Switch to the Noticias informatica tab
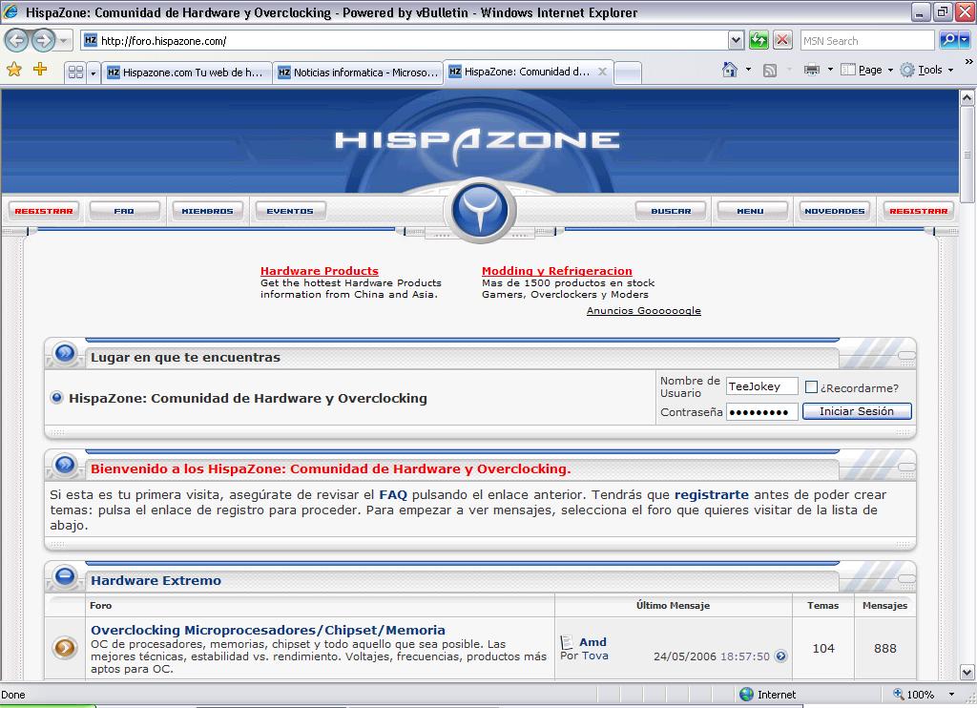 [357, 73]
